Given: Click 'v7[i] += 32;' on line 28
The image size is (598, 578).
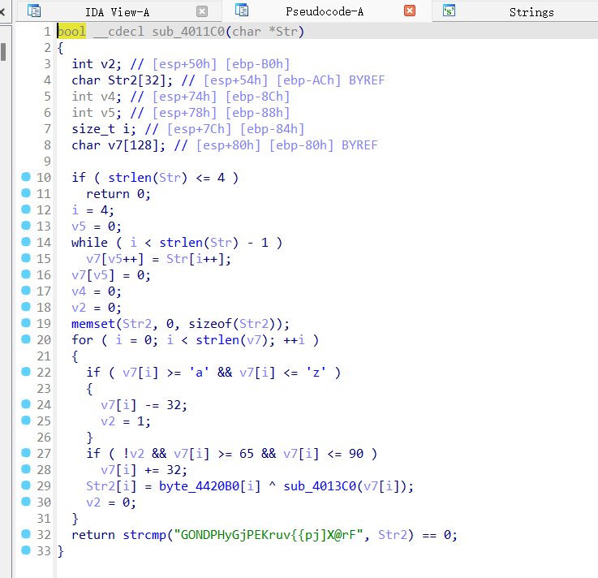Looking at the screenshot, I should pyautogui.click(x=144, y=470).
